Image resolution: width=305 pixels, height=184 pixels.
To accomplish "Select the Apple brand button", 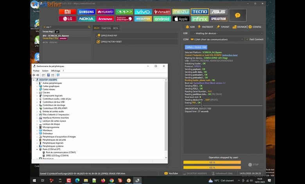I will point(181,19).
